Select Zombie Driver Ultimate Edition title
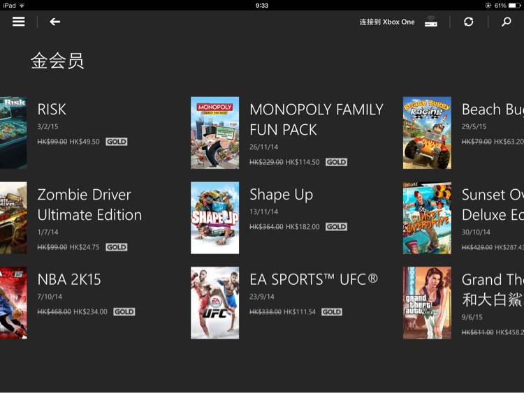This screenshot has width=524, height=393. tap(89, 205)
